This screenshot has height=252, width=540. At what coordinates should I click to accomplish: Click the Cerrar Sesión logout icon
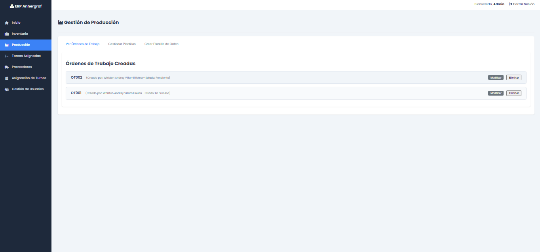510,4
